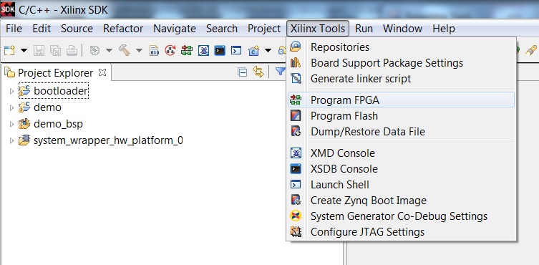Open the Run menu

point(364,29)
